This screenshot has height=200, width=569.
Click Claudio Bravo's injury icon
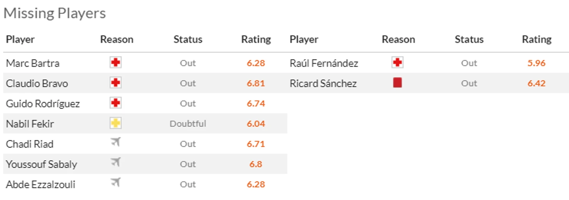tap(115, 83)
